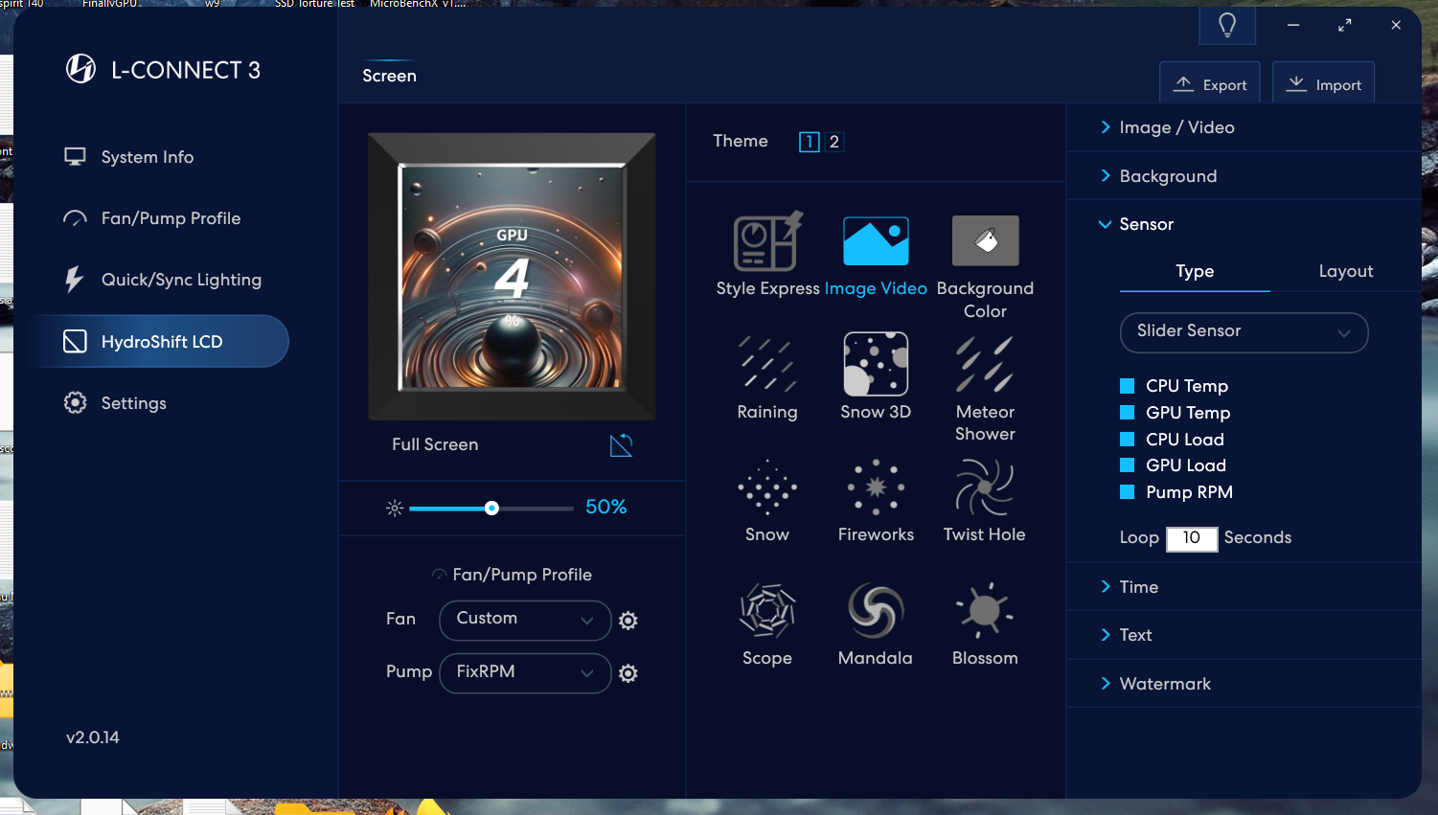Click the Import button
Image resolution: width=1438 pixels, height=815 pixels.
click(x=1323, y=83)
